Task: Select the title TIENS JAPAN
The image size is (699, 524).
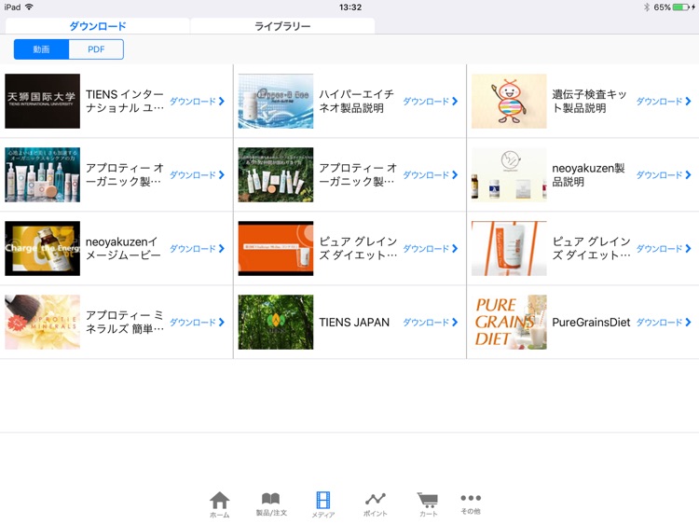Action: 354,322
